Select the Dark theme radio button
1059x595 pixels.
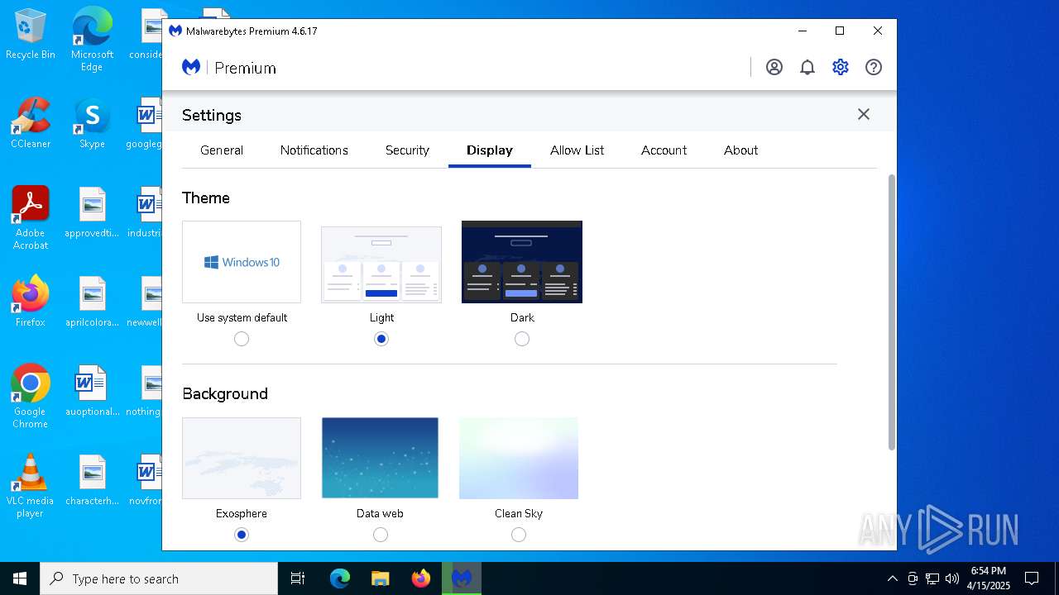[522, 339]
